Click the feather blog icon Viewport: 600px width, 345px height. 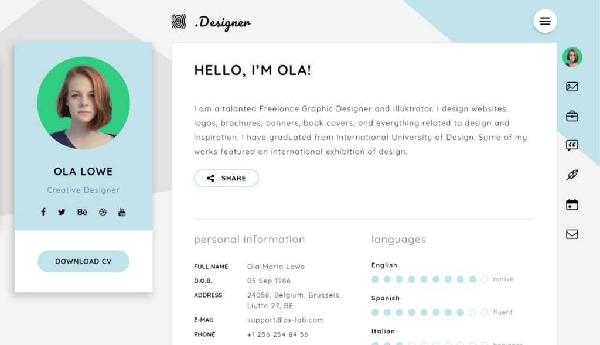tap(572, 175)
